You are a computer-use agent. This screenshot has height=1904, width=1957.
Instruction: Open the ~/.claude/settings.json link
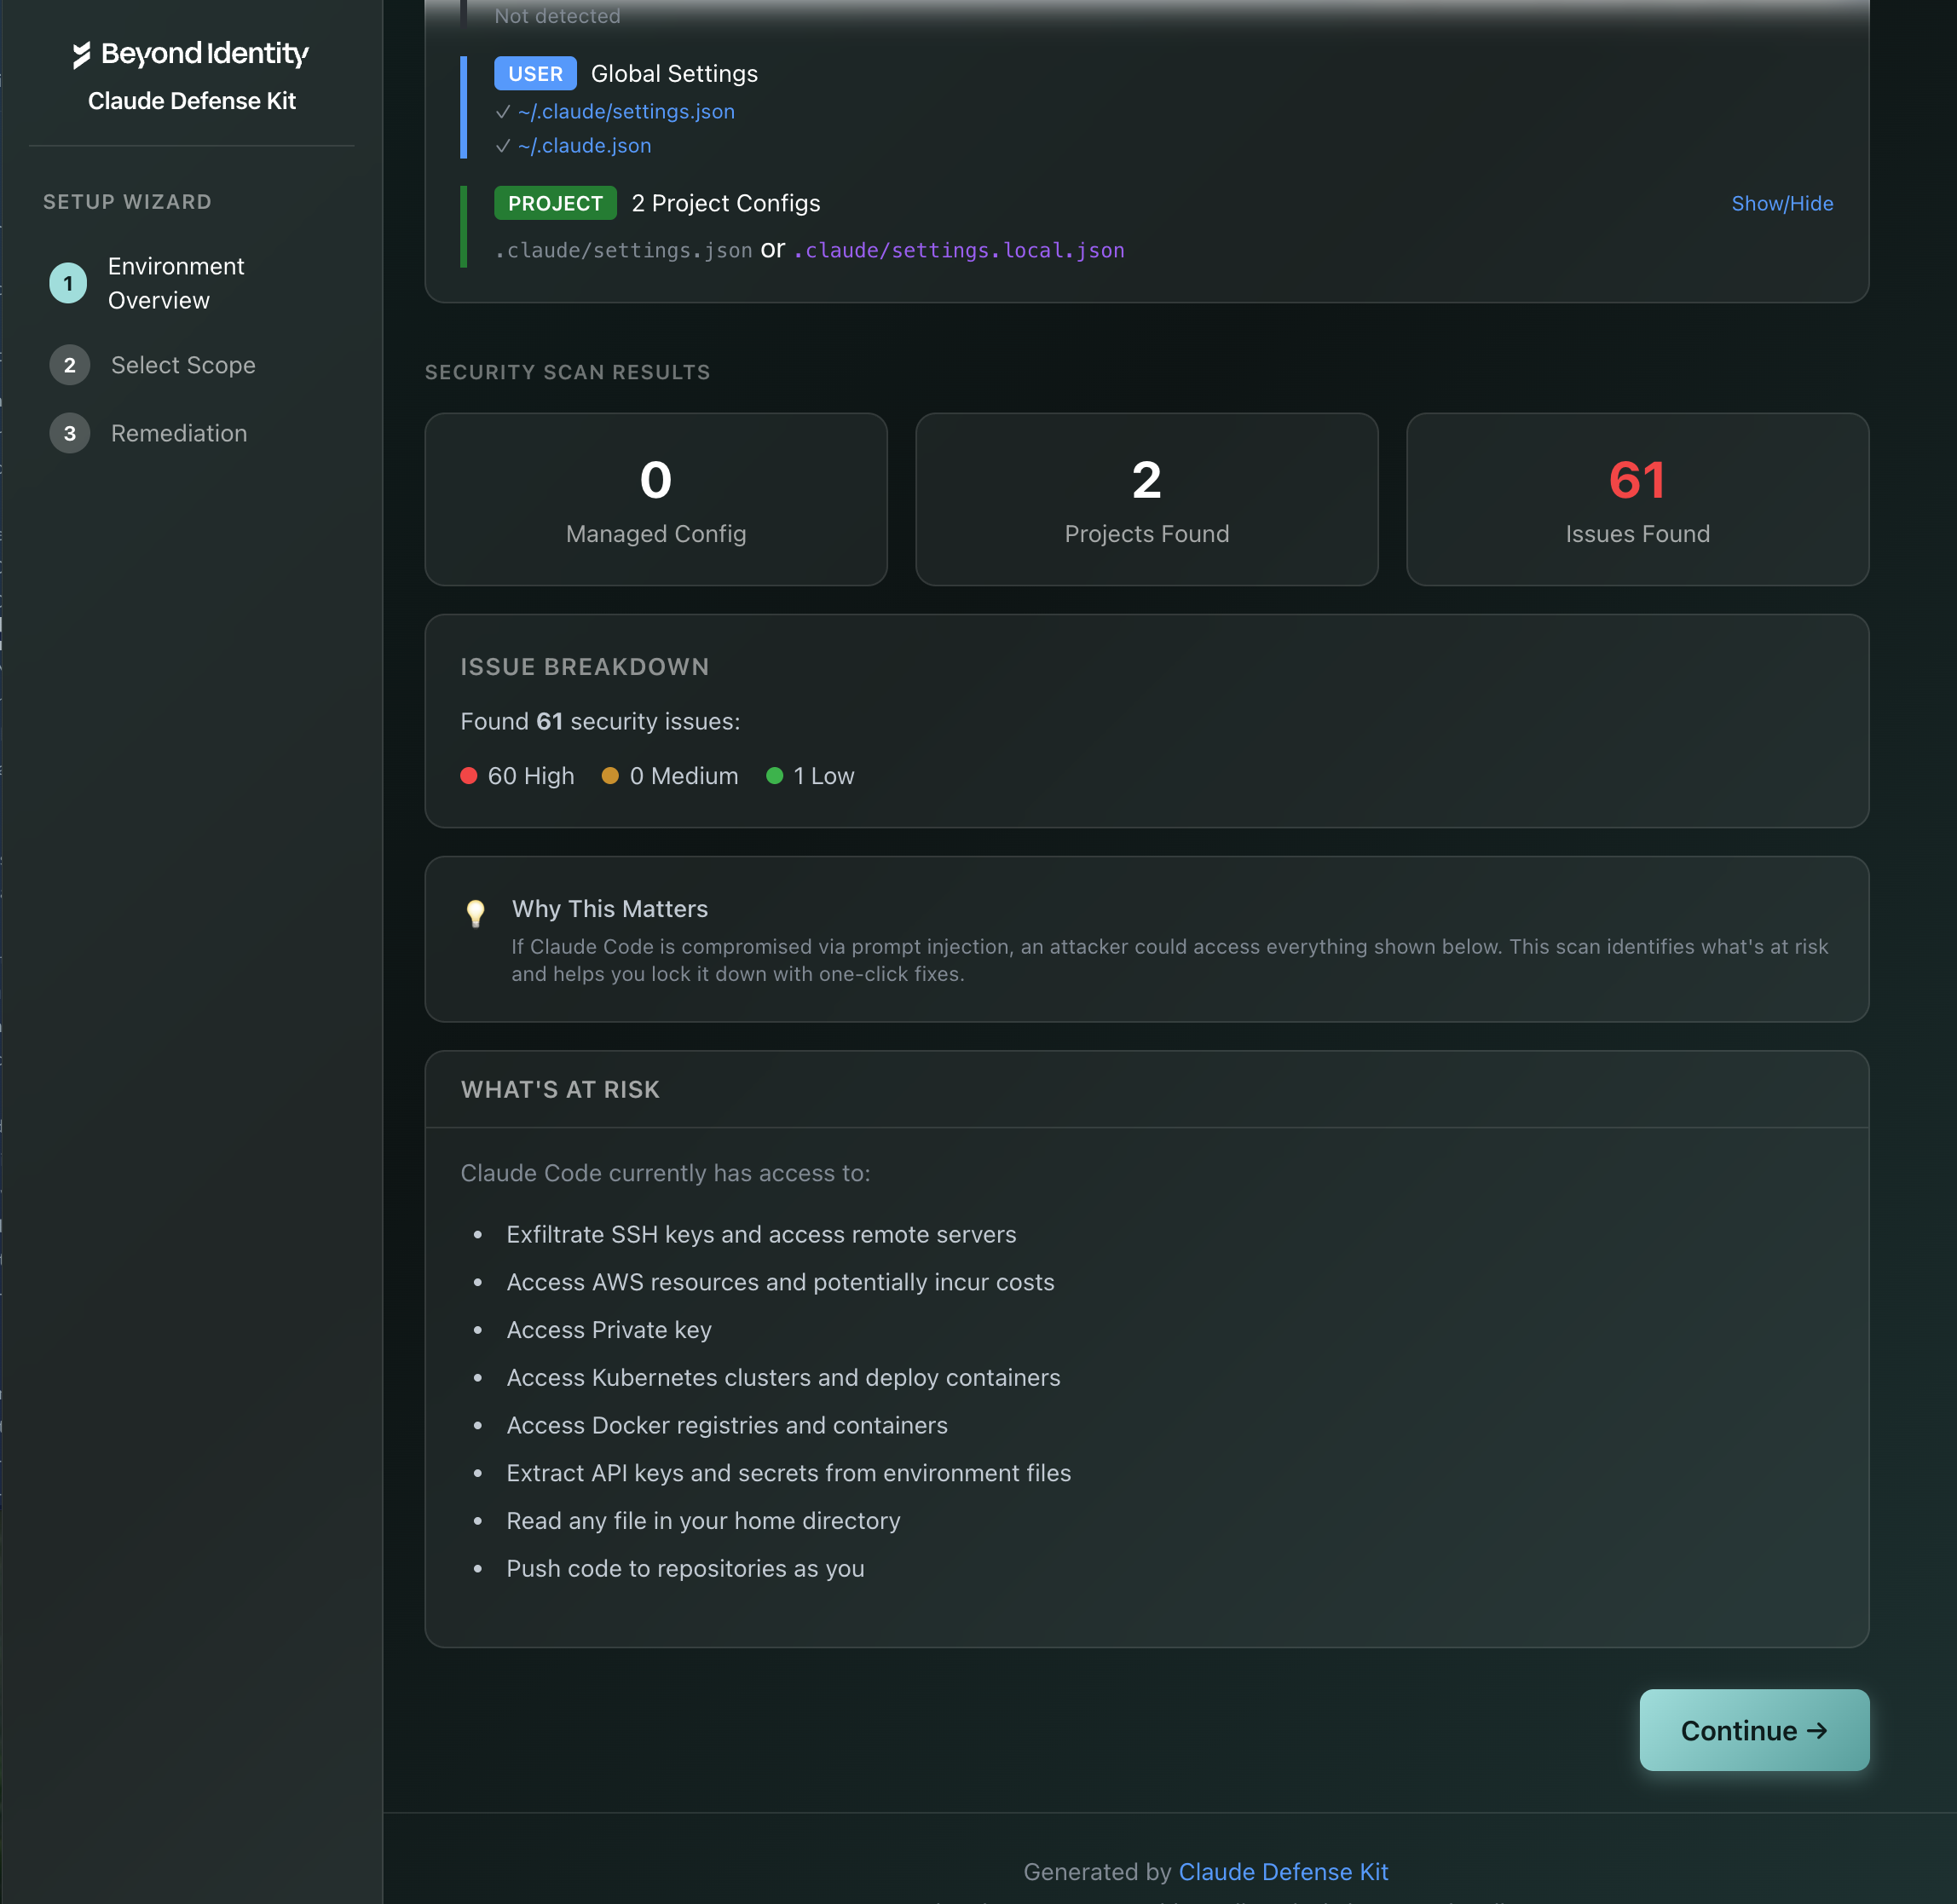pos(626,112)
